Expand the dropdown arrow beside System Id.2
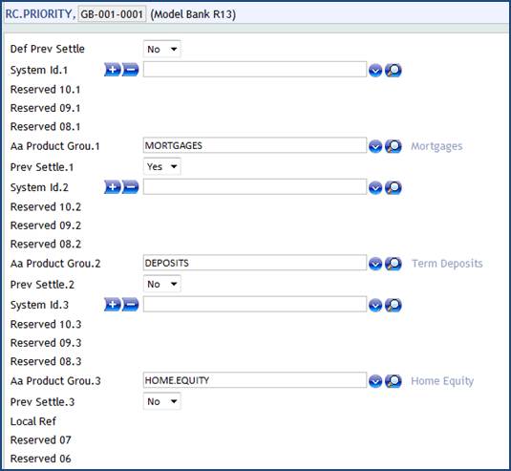 tap(375, 188)
